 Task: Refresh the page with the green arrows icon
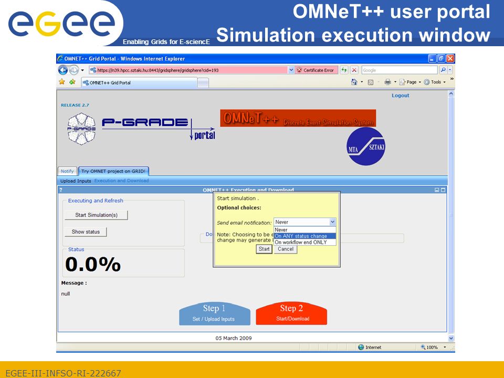click(344, 70)
